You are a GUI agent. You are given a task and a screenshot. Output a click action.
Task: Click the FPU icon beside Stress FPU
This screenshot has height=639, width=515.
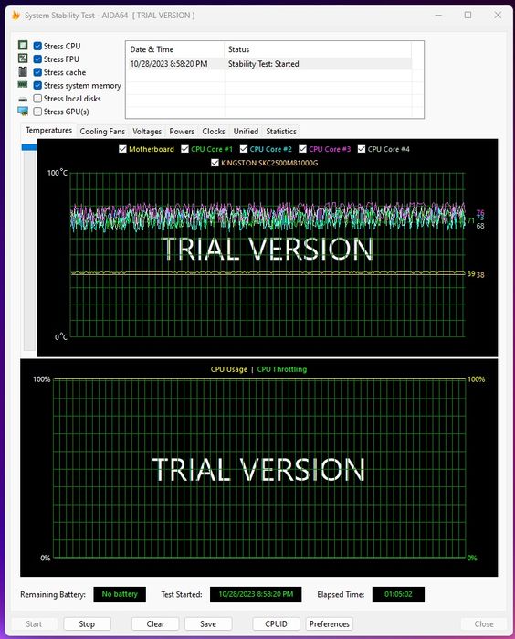point(23,59)
